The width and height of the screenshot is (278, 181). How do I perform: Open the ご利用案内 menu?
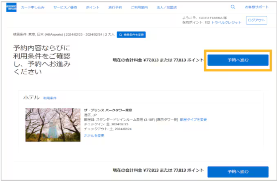click(x=139, y=7)
